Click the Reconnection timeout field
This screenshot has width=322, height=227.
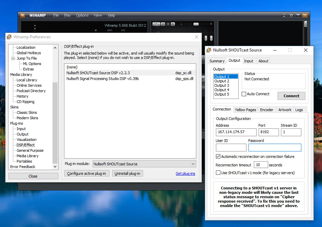point(261,165)
